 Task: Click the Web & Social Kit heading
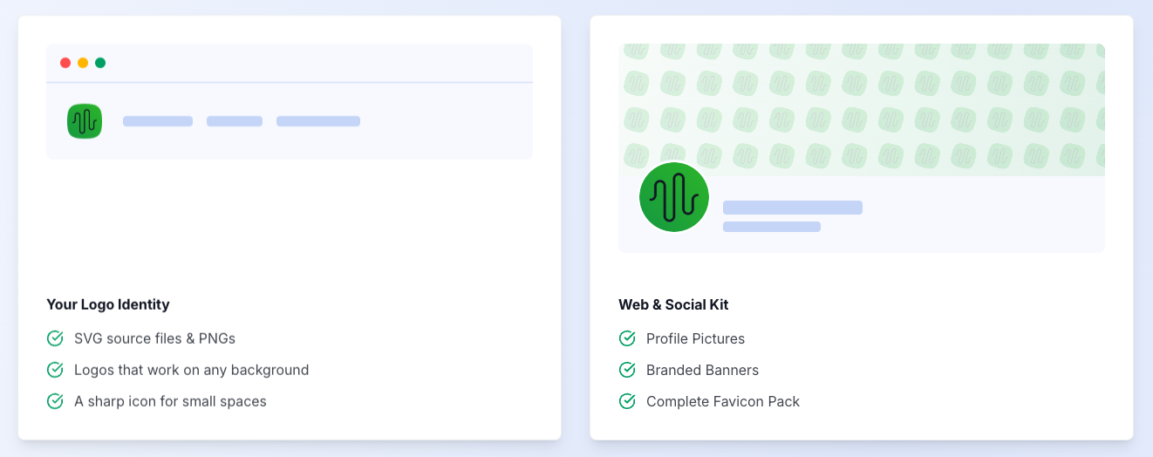[673, 304]
